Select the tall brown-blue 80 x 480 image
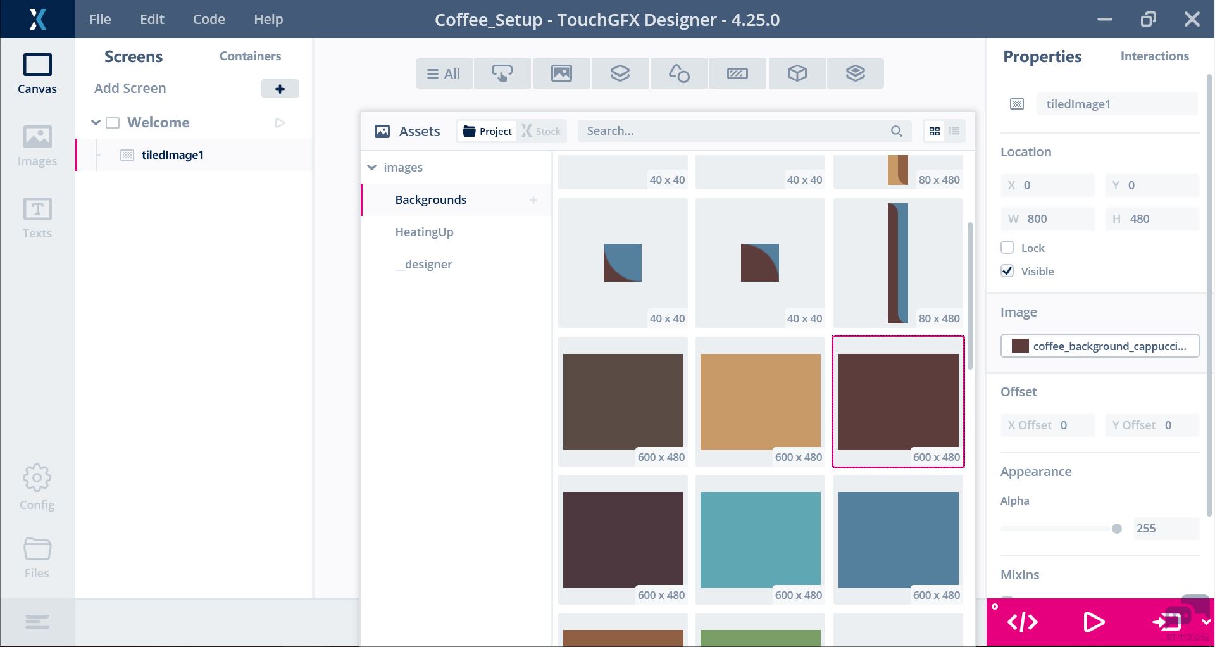 click(x=898, y=263)
